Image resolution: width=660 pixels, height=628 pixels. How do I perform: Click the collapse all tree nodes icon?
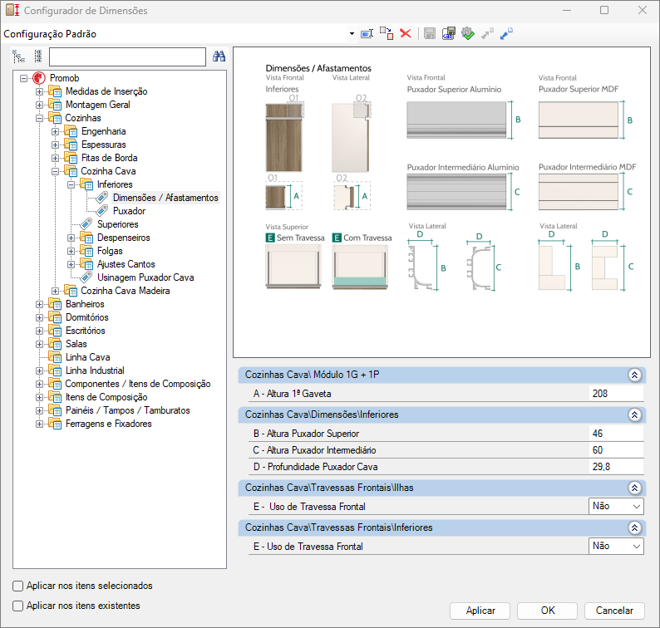[37, 56]
